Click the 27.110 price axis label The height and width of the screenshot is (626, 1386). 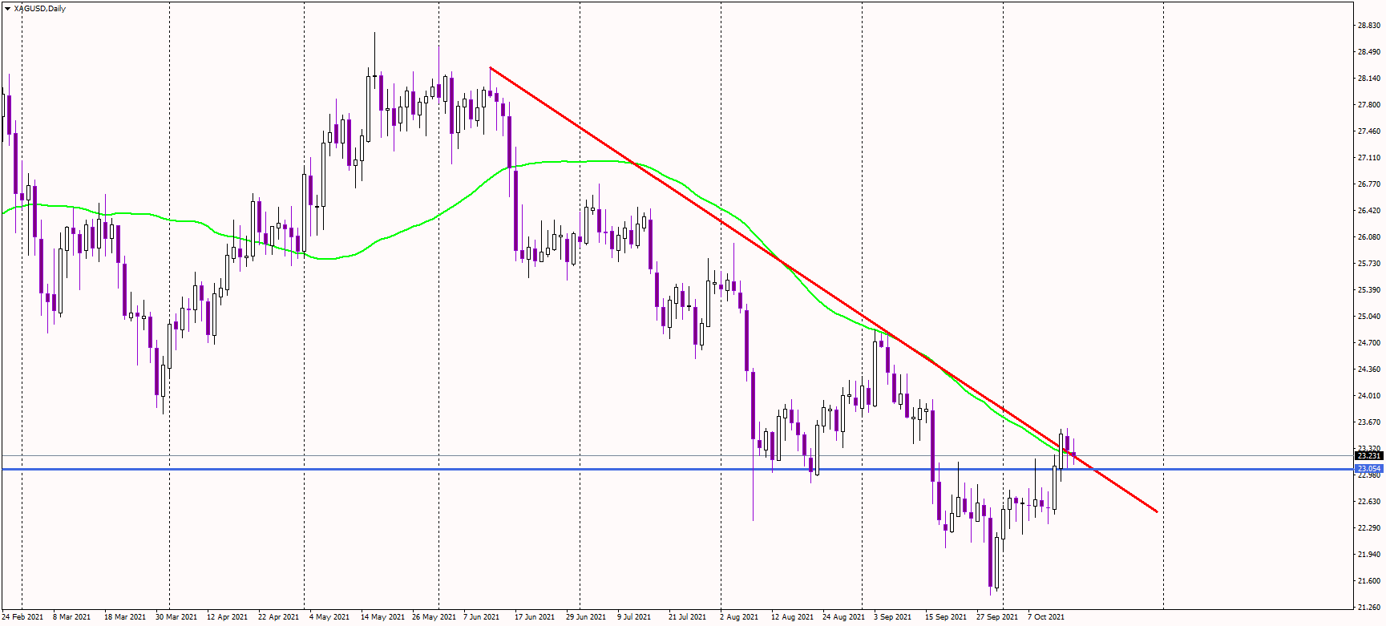pos(1368,158)
